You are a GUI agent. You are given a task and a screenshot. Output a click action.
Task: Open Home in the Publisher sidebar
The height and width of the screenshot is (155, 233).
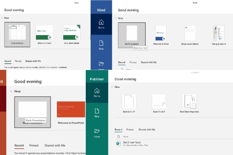tap(97, 93)
